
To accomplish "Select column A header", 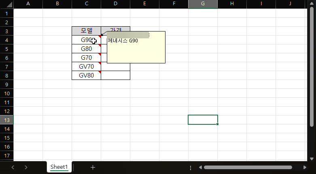I will [28, 4].
